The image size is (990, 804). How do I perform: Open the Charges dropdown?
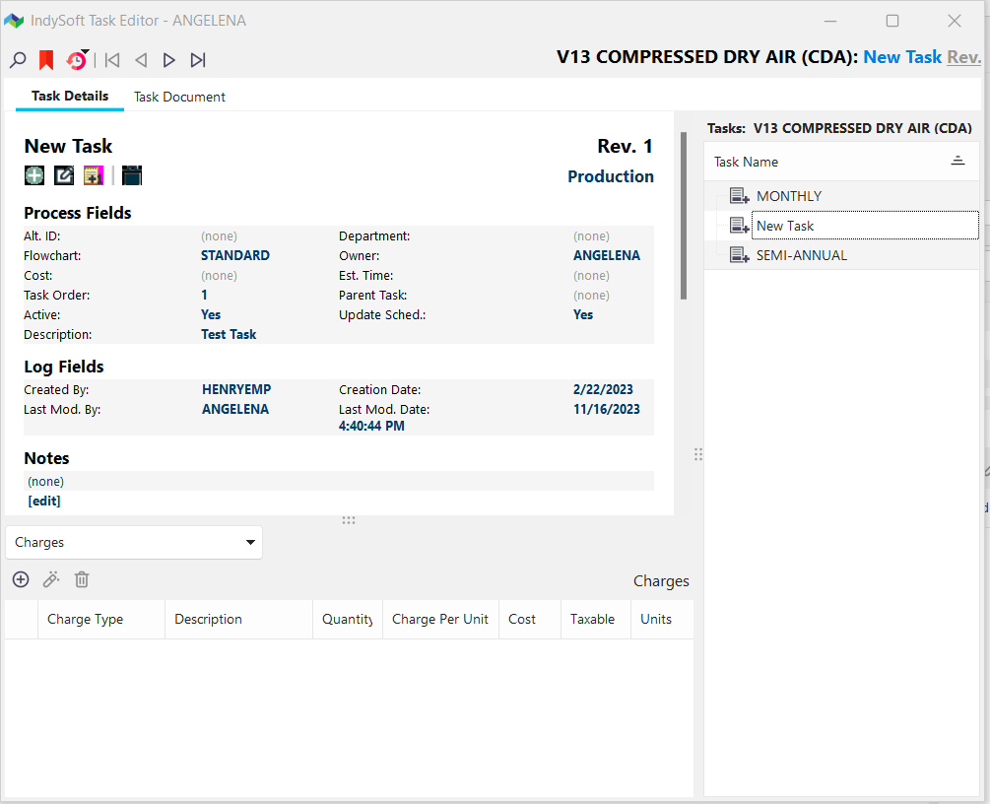point(134,542)
